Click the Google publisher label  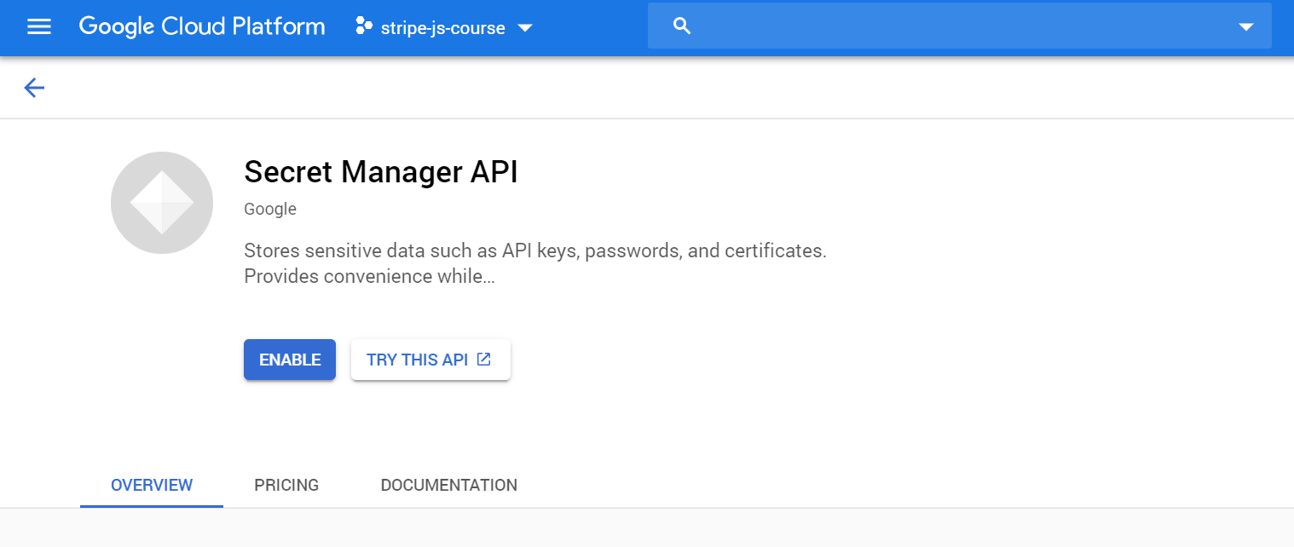pos(269,209)
